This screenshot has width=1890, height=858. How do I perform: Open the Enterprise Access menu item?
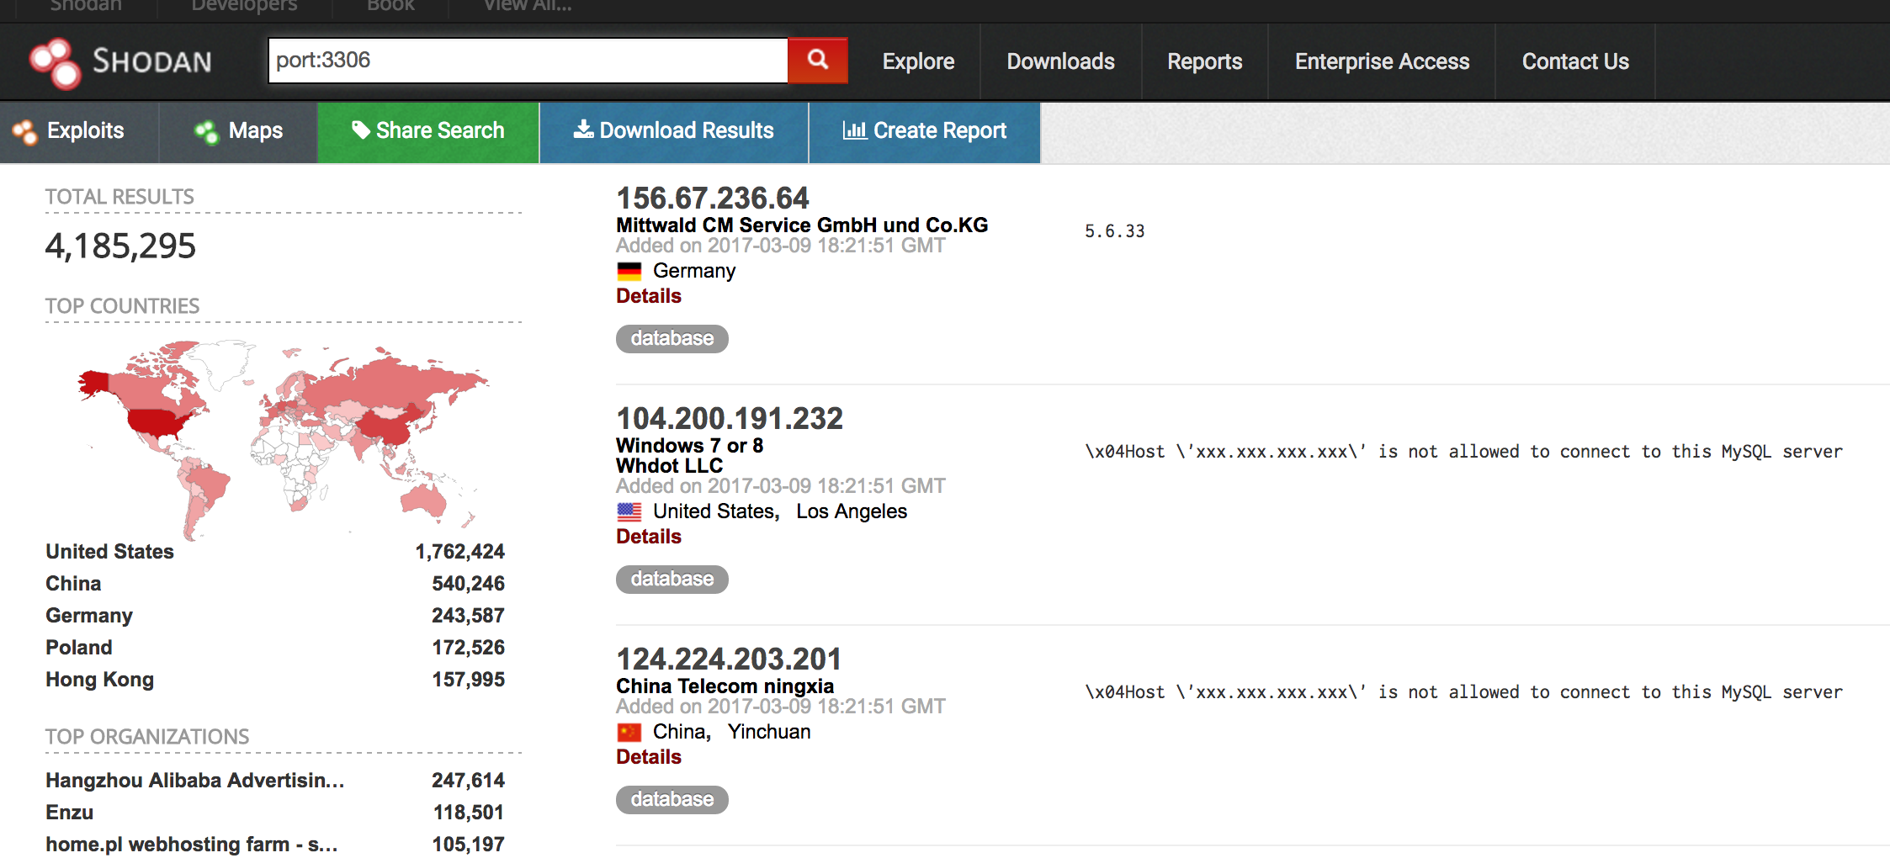click(x=1382, y=61)
